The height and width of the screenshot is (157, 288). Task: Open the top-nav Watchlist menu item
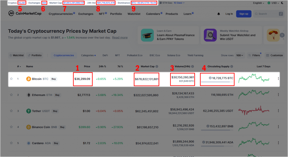click(x=134, y=14)
